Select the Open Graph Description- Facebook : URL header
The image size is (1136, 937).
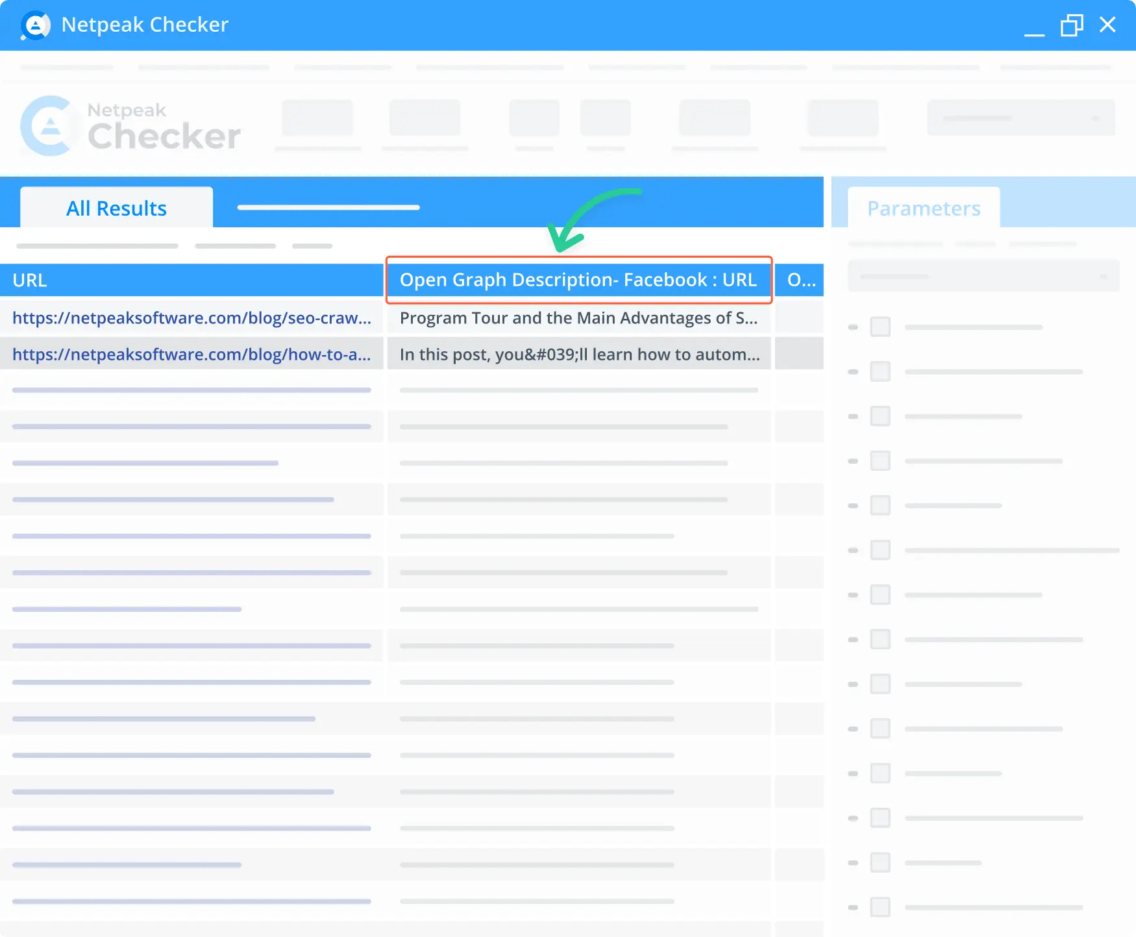578,280
